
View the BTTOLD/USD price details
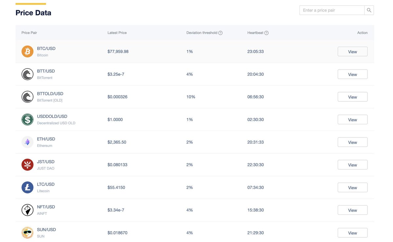(x=352, y=97)
